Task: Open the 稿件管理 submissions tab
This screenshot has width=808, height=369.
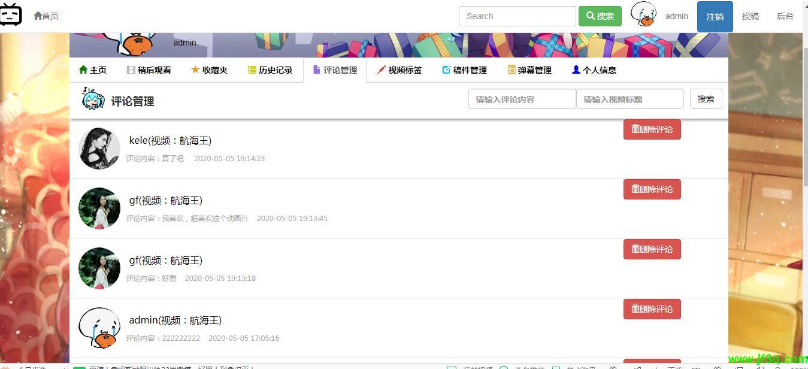Action: pos(464,70)
